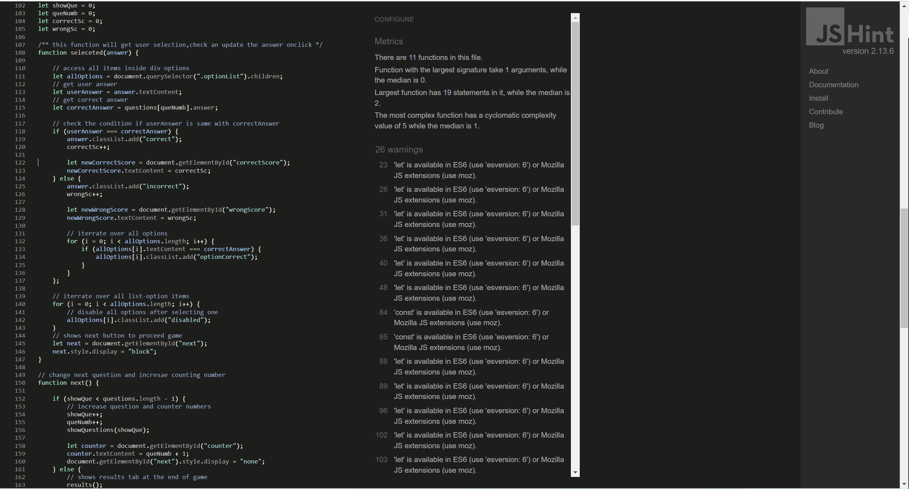Click the page vertical scrollbar thumb
This screenshot has height=489, width=909.
[904, 268]
